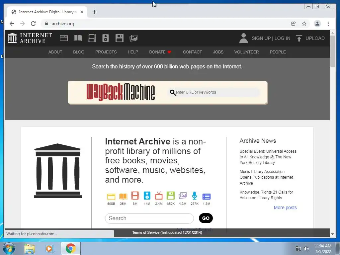This screenshot has height=255, width=340.
Task: Open Windows Explorer from the taskbar
Action: click(x=30, y=248)
